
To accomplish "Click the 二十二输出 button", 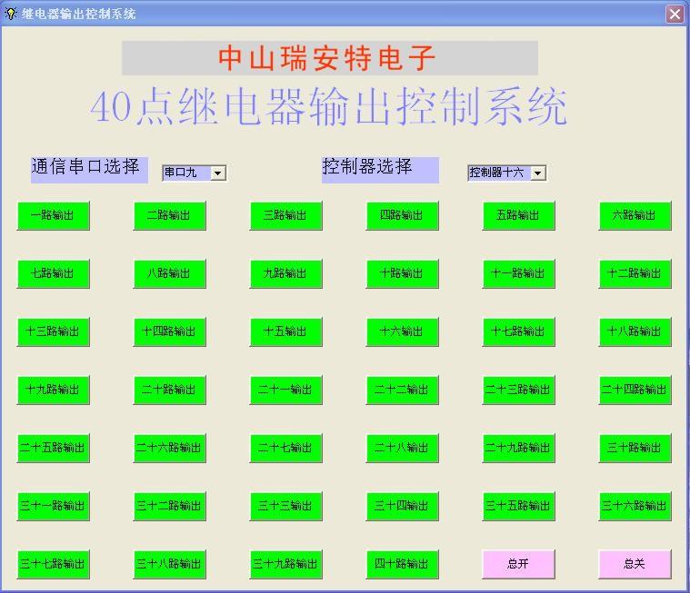I will pyautogui.click(x=402, y=390).
